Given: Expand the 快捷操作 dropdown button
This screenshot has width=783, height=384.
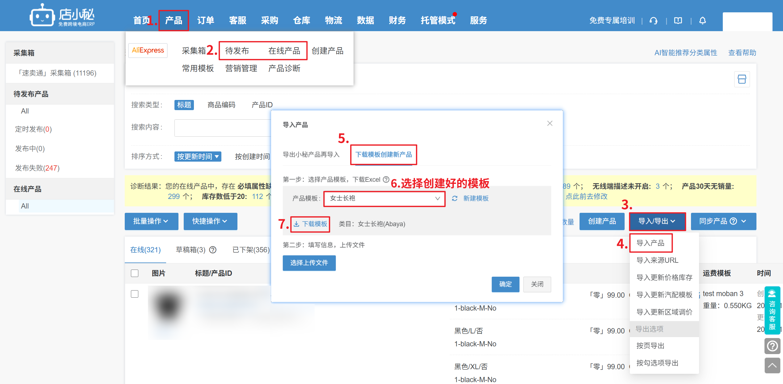Looking at the screenshot, I should 210,221.
